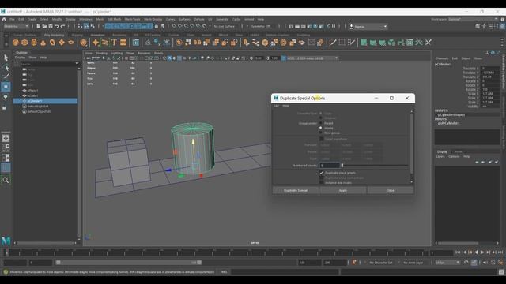
Task: Open the No Character Set dropdown
Action: (381, 263)
